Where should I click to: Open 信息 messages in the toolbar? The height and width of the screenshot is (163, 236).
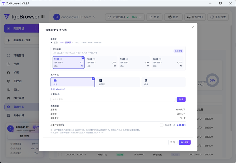tap(173, 17)
